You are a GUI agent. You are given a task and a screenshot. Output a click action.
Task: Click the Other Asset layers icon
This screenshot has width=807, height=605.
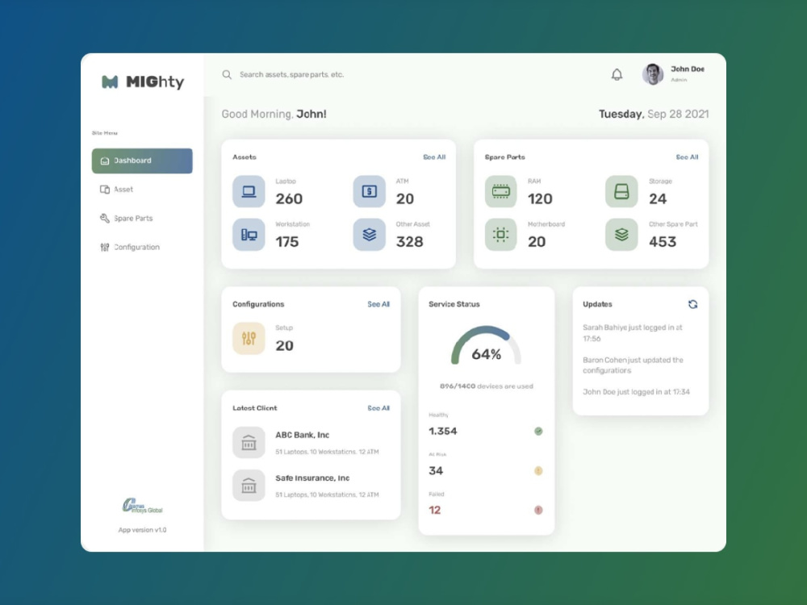coord(369,235)
